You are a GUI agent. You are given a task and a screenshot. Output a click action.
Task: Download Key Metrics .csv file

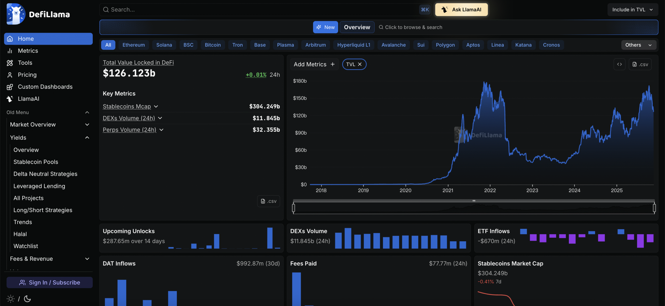click(268, 201)
